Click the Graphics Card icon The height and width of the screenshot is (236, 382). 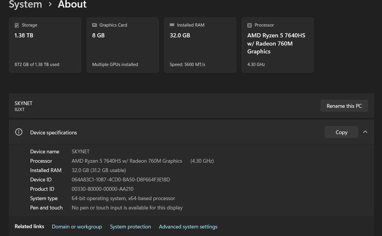[94, 25]
